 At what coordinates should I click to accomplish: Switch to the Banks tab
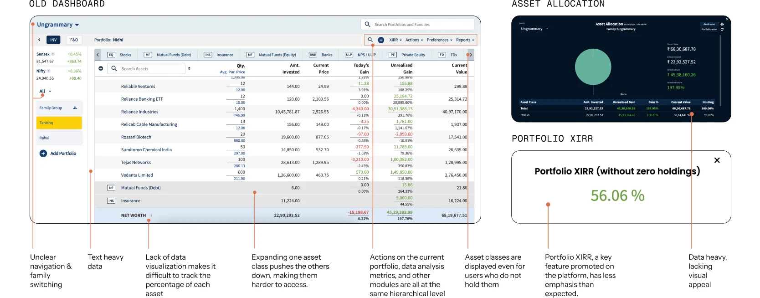(x=321, y=55)
